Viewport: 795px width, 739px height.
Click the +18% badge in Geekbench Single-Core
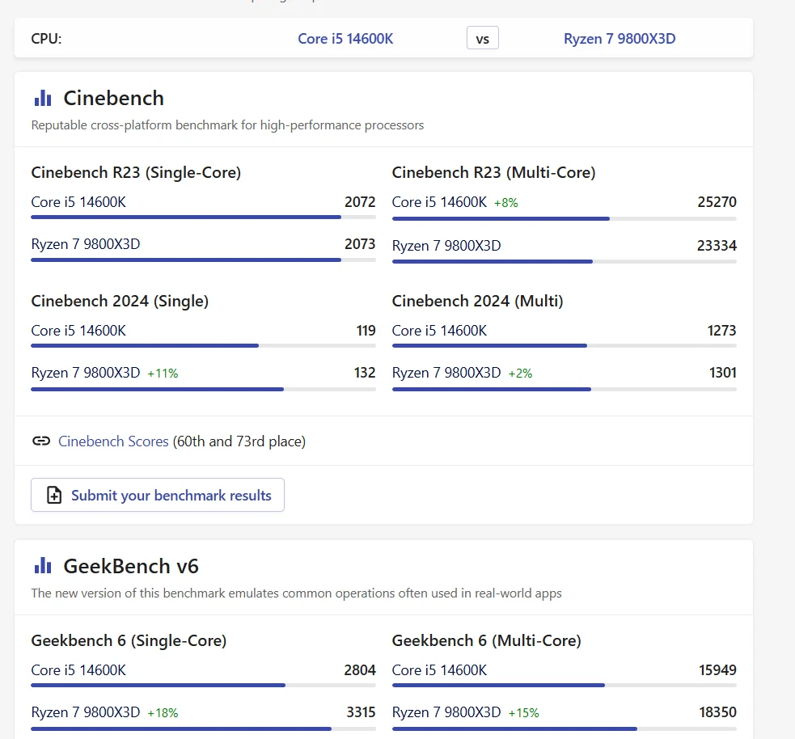[x=163, y=713]
